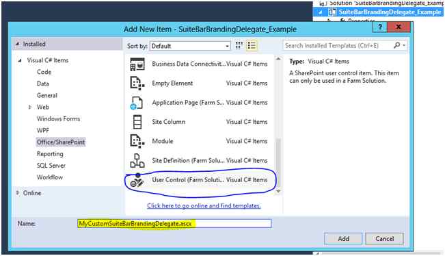Click the "Module" template name
The width and height of the screenshot is (445, 256).
(x=162, y=141)
